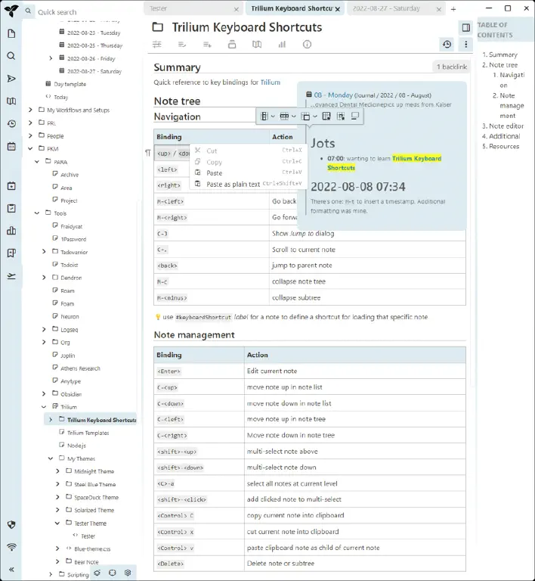
Task: Collapse the PKM folder
Action: 30,148
